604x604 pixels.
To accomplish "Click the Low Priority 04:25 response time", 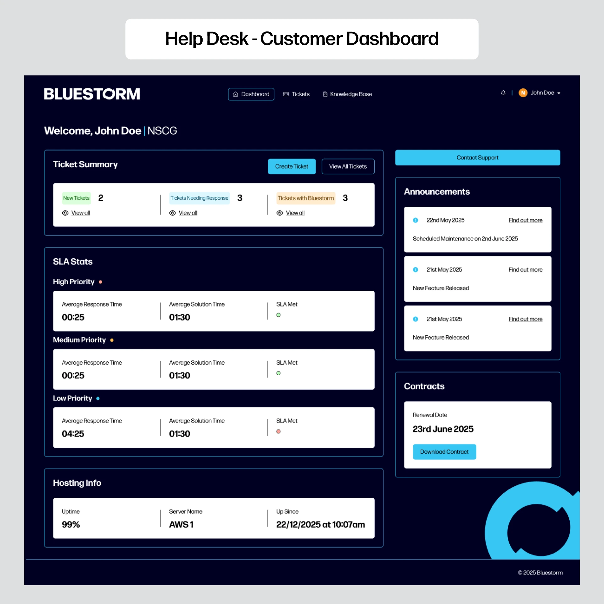I will click(73, 433).
